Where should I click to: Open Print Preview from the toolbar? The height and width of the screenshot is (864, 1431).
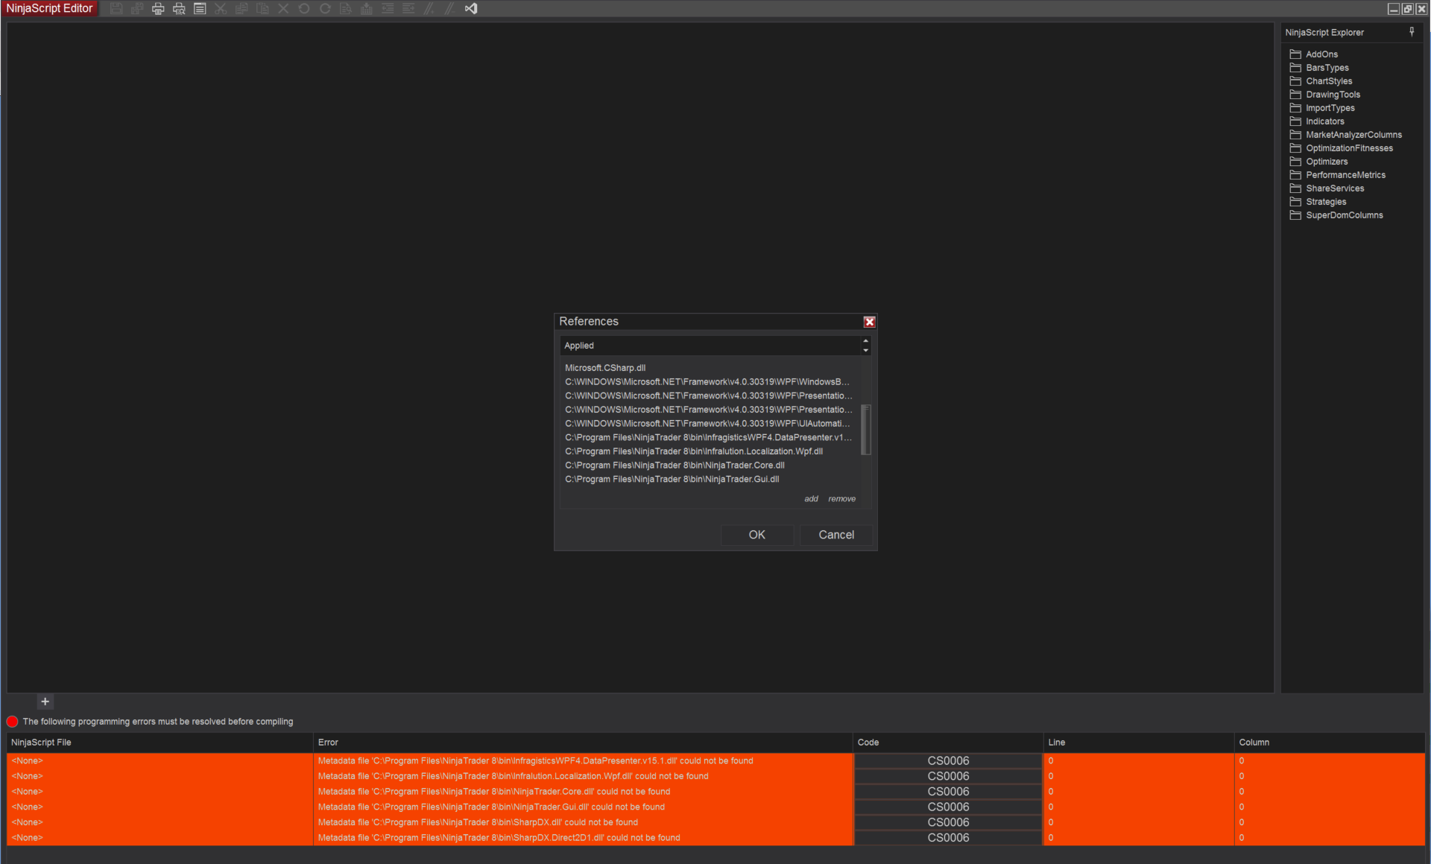click(x=179, y=9)
